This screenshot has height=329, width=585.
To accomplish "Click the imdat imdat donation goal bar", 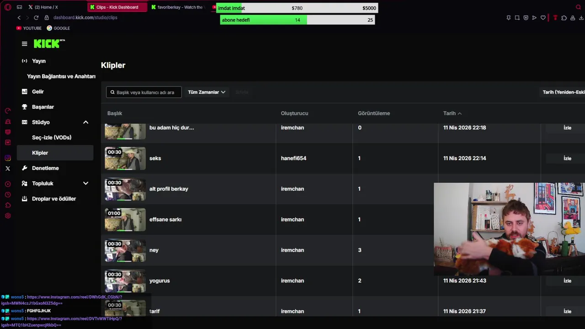I will click(297, 8).
